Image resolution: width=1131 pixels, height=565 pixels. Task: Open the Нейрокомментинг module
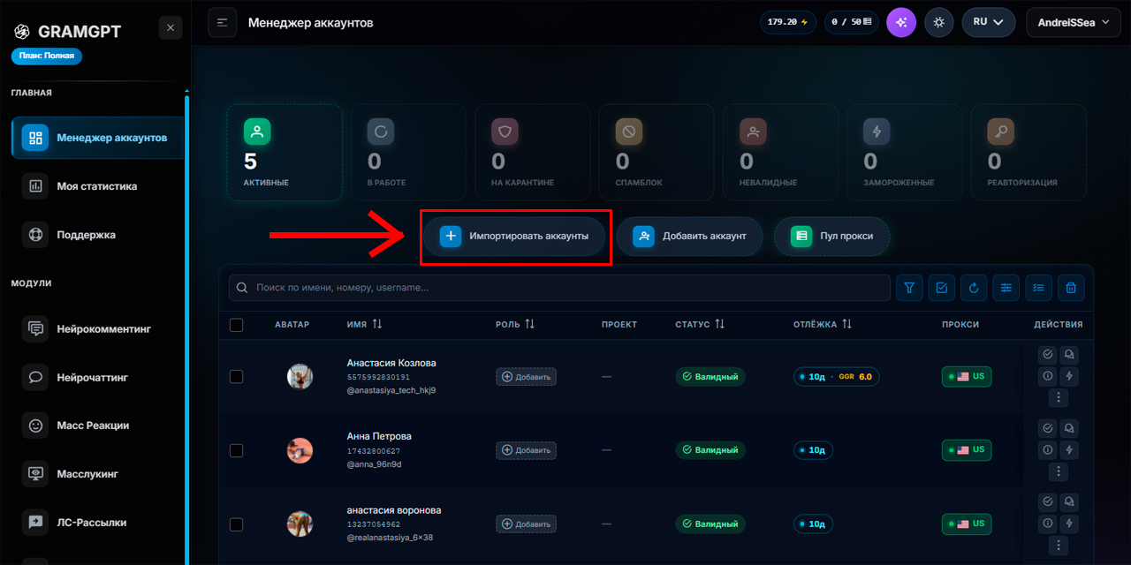[97, 328]
